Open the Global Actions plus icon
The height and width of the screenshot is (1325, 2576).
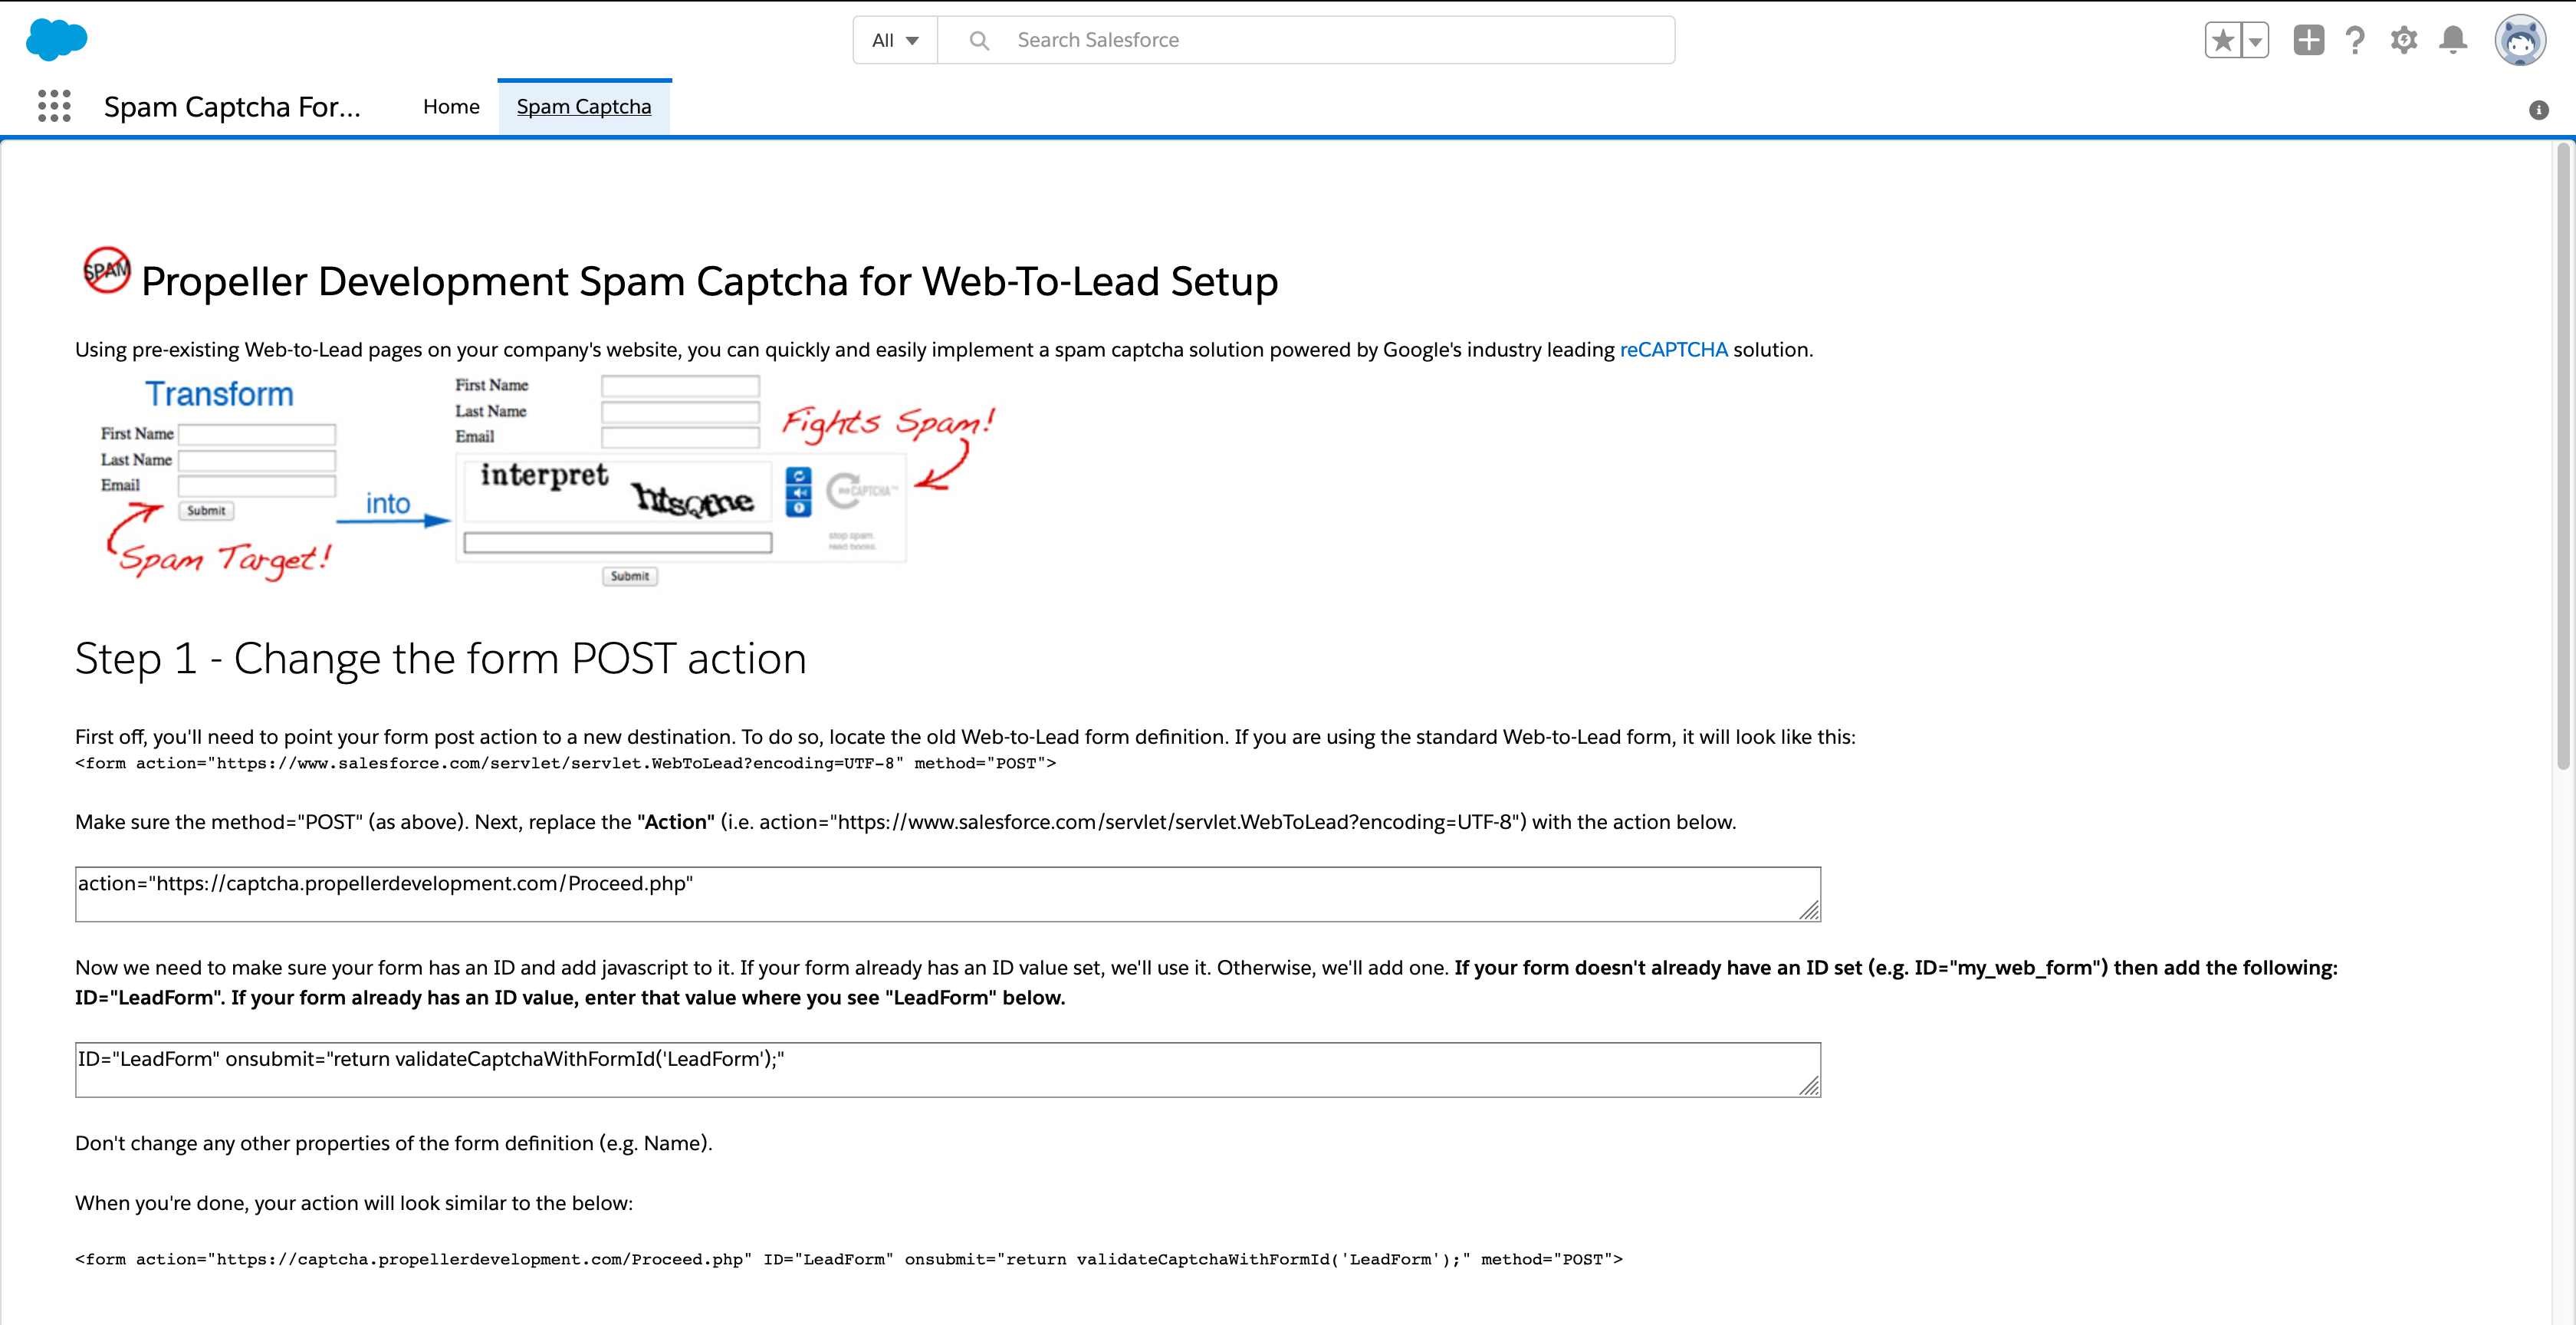pyautogui.click(x=2308, y=40)
